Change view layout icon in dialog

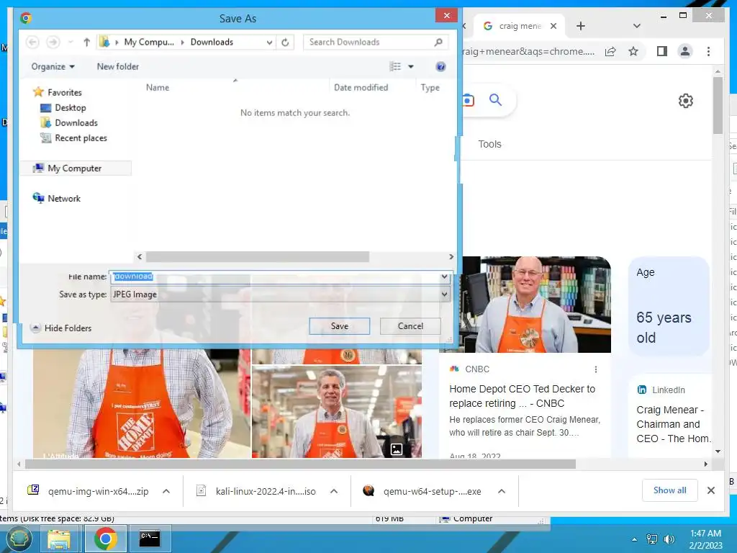click(x=395, y=67)
